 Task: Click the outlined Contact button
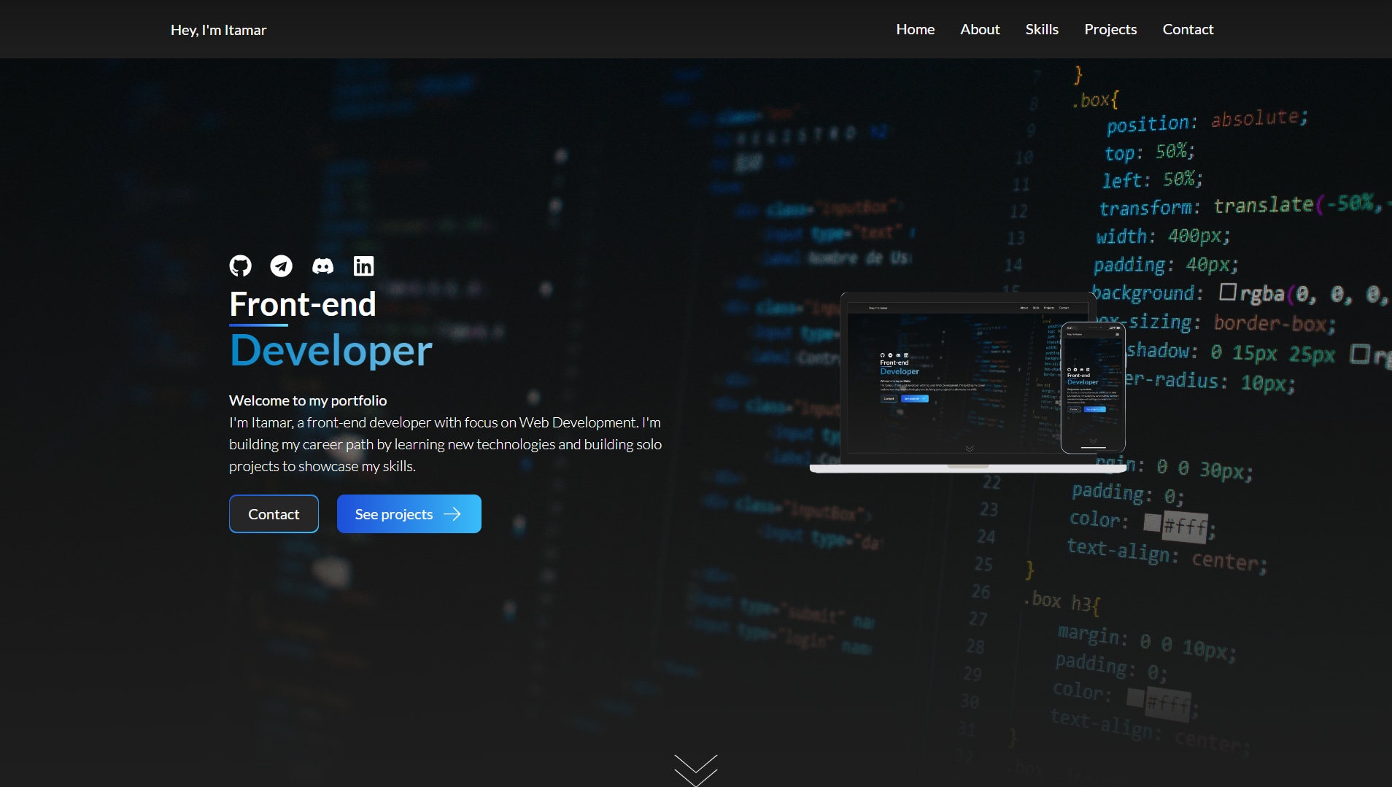(274, 514)
